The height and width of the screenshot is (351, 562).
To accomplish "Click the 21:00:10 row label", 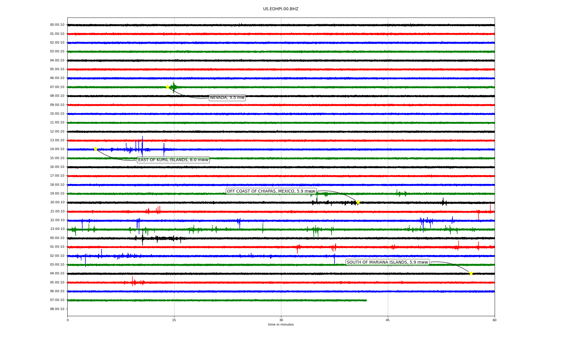I will [57, 211].
